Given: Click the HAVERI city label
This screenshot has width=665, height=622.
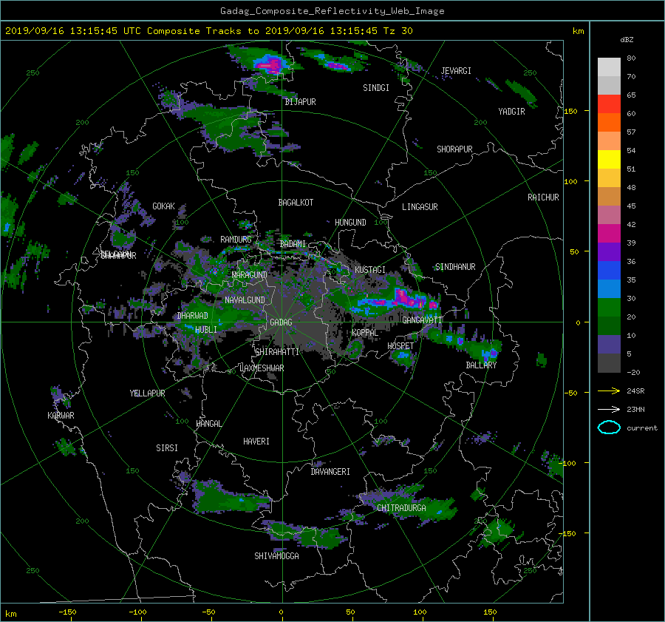Looking at the screenshot, I should point(256,442).
